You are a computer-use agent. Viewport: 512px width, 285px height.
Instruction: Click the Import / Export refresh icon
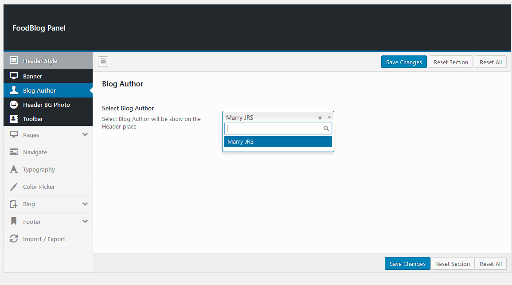[14, 238]
